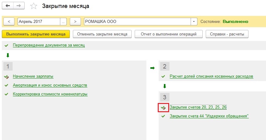Viewport: 266px width, 140px height.
Task: Open 'Отчет о выполнении операций'
Action: 169,34
